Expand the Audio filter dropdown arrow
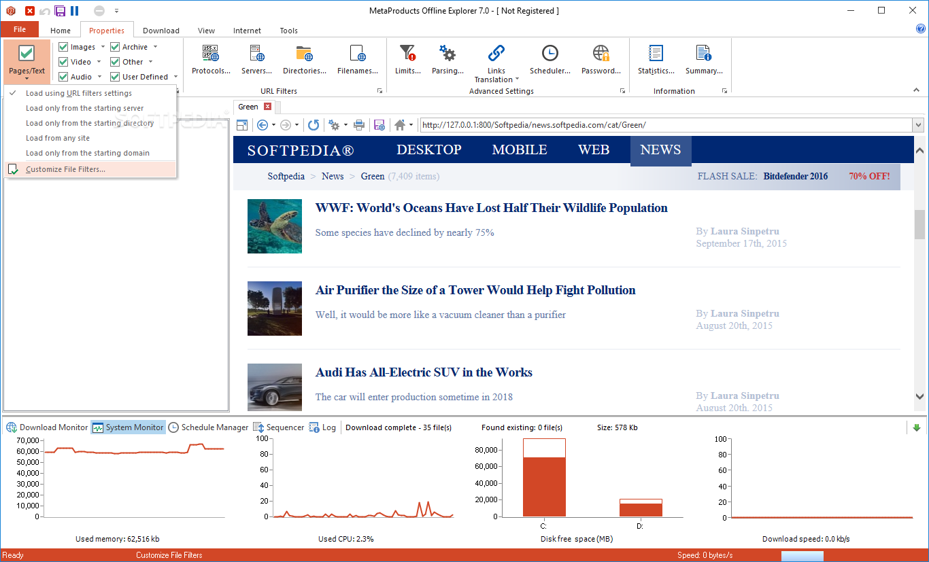929x562 pixels. point(99,77)
